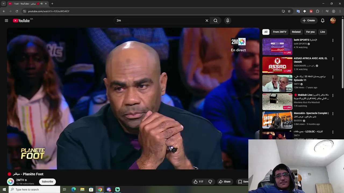This screenshot has height=193, width=344.
Task: Open options for the beIN SPORTS video
Action: pos(333,40)
